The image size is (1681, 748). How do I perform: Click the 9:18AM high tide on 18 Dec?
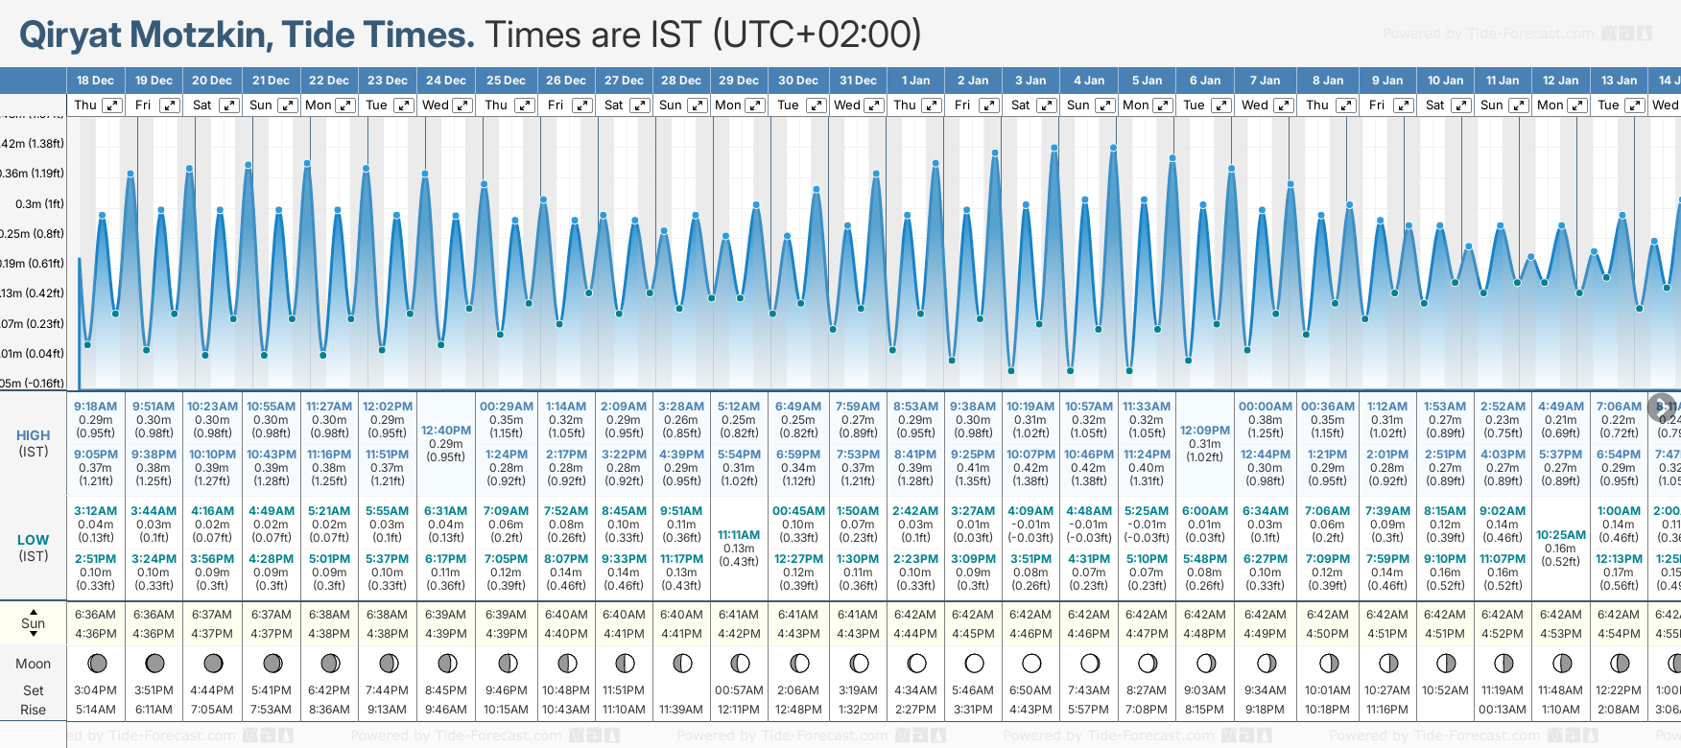tap(95, 407)
